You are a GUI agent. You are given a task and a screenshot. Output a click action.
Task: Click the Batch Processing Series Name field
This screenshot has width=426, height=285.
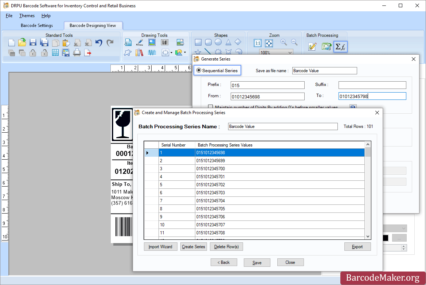[x=283, y=126]
